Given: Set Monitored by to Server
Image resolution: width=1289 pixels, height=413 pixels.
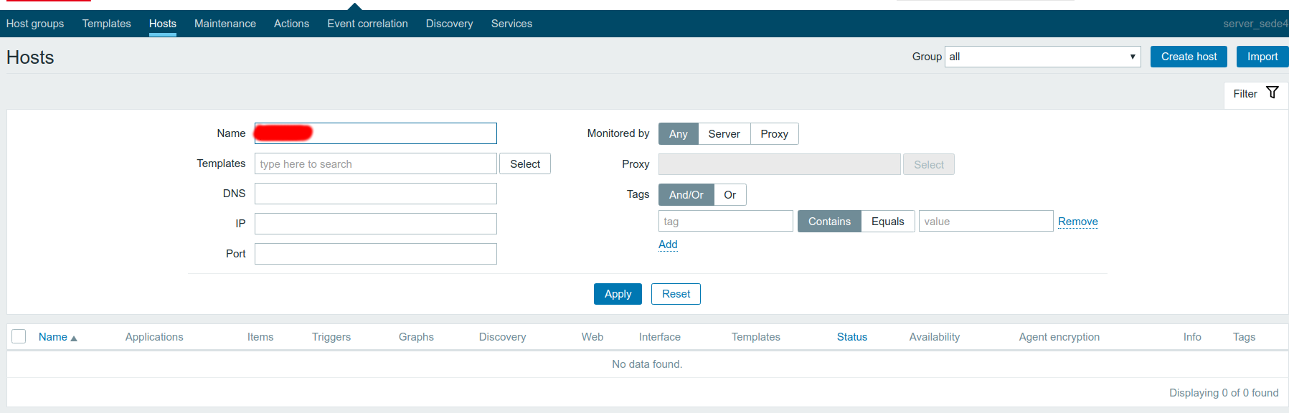Looking at the screenshot, I should coord(724,134).
